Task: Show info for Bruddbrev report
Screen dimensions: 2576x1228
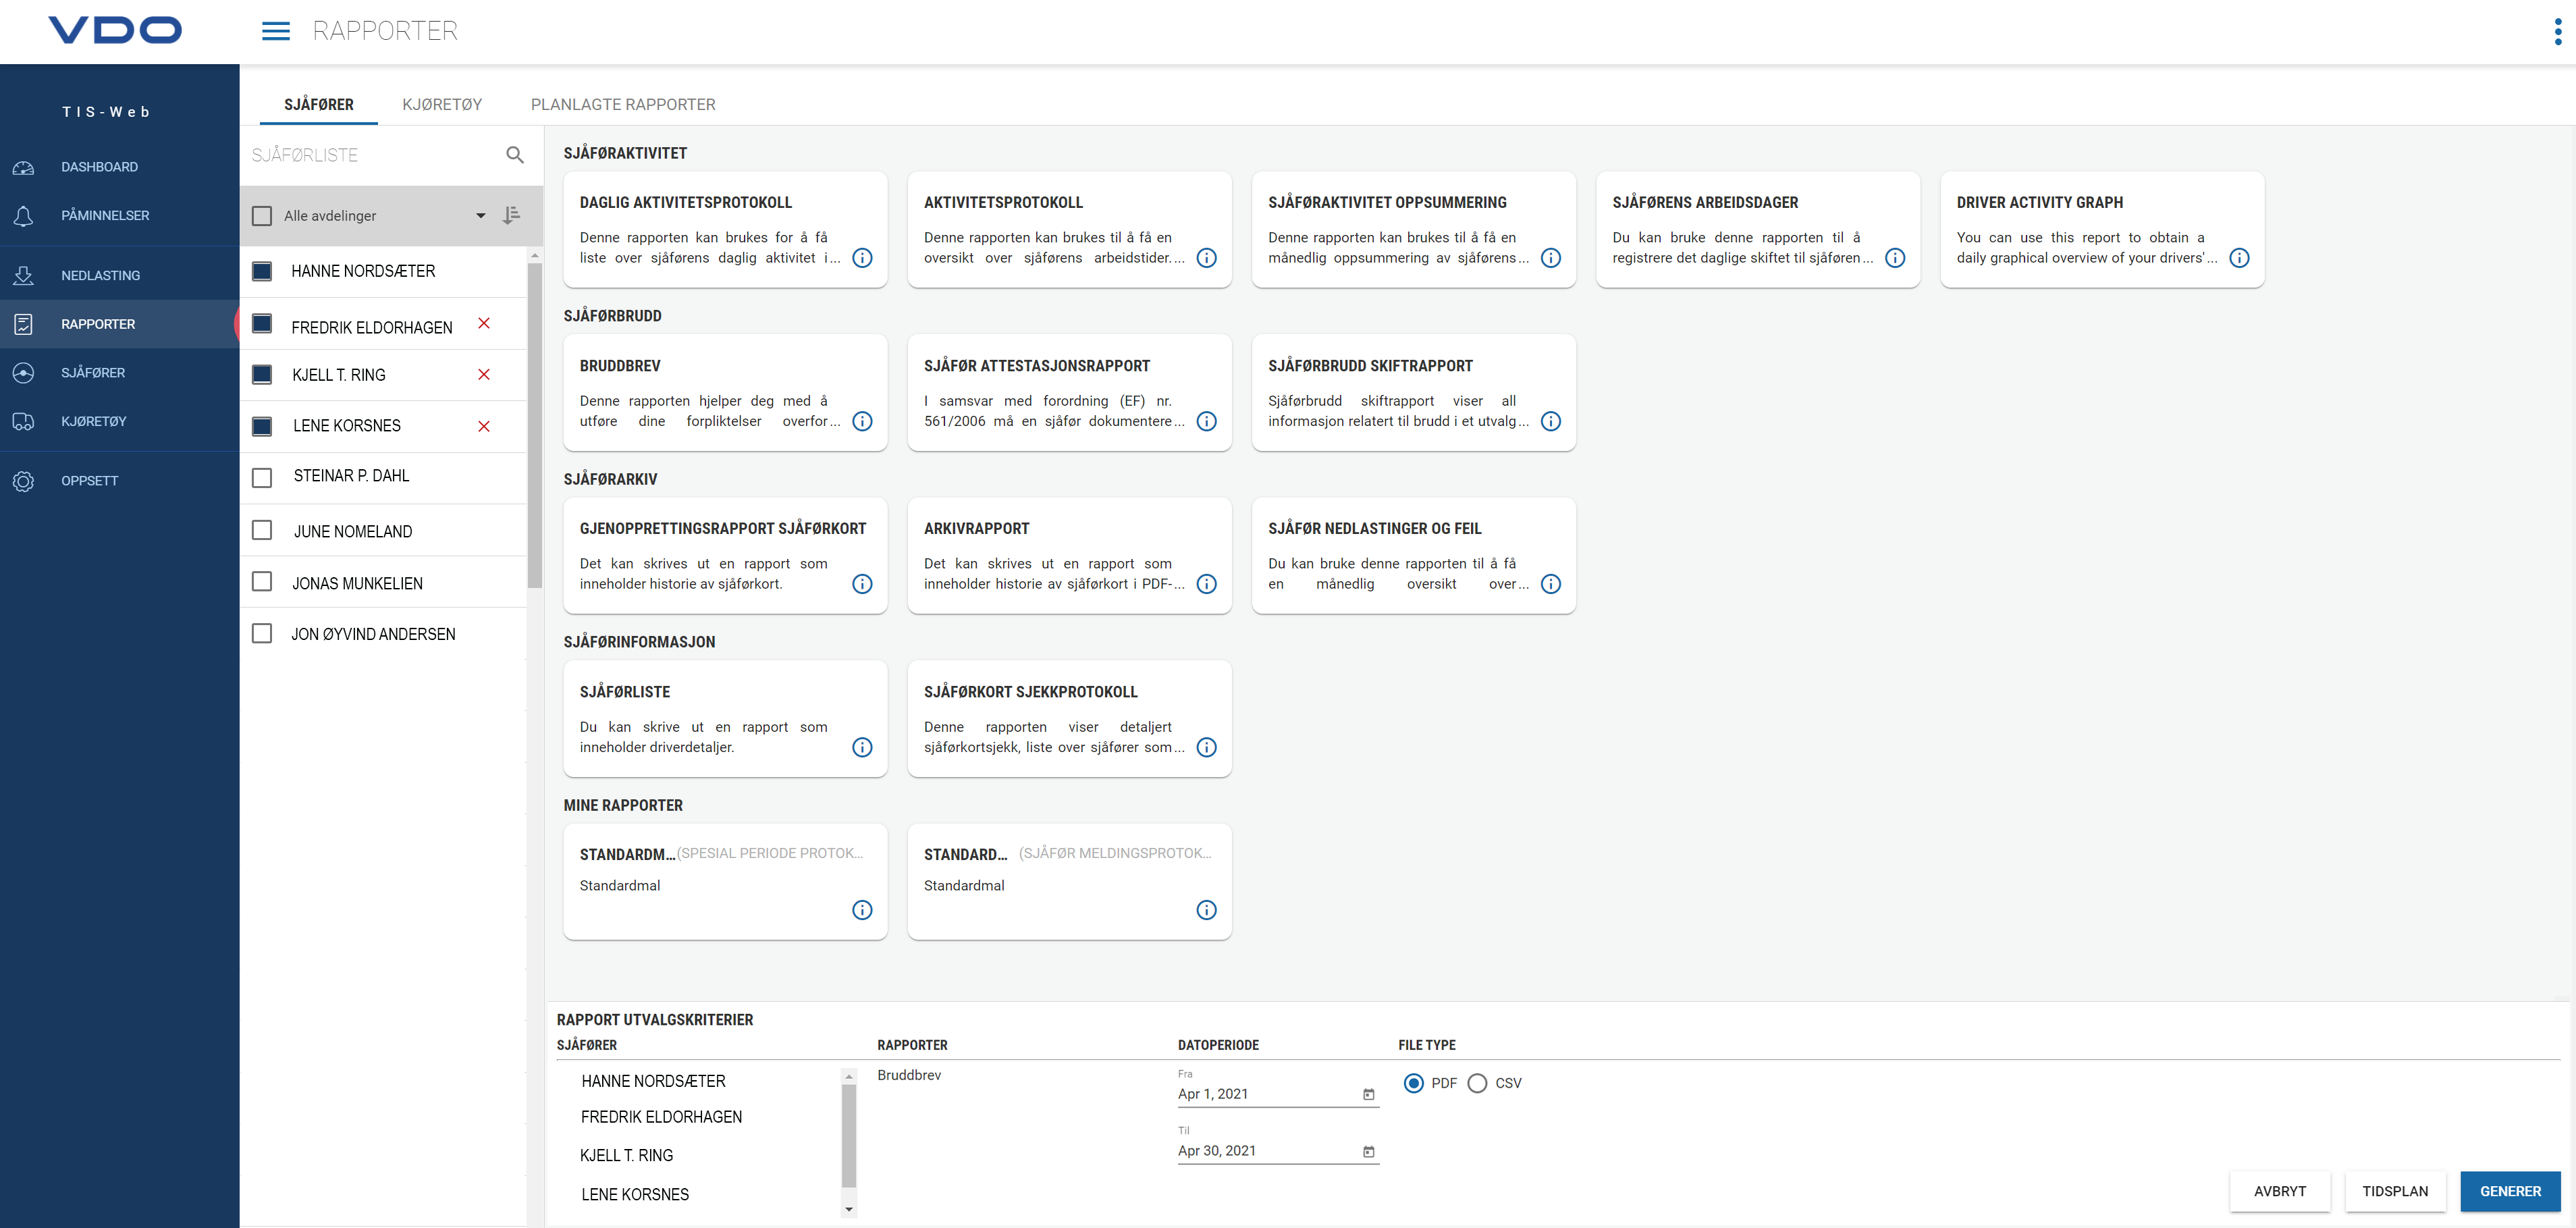Action: pos(862,421)
